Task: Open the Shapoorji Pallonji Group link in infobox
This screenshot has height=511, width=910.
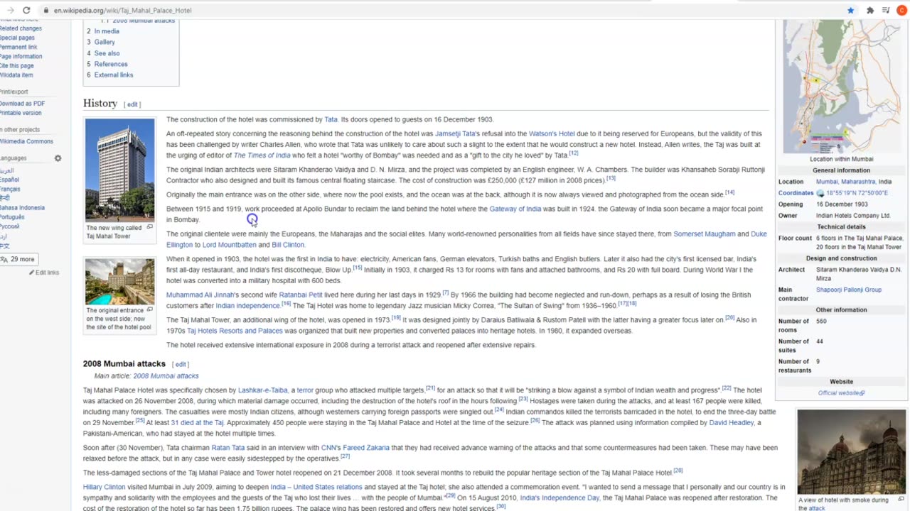Action: 849,290
